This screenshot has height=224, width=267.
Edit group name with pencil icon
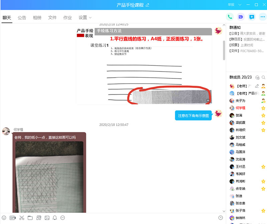click(x=148, y=5)
